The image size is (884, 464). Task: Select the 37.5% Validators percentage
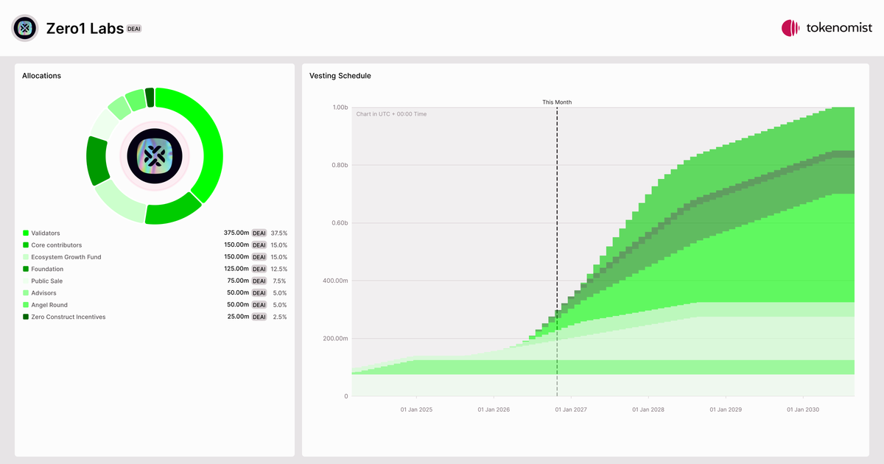tap(279, 233)
